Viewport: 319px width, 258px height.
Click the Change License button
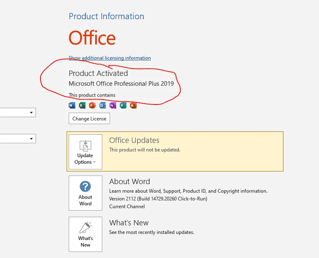[89, 118]
